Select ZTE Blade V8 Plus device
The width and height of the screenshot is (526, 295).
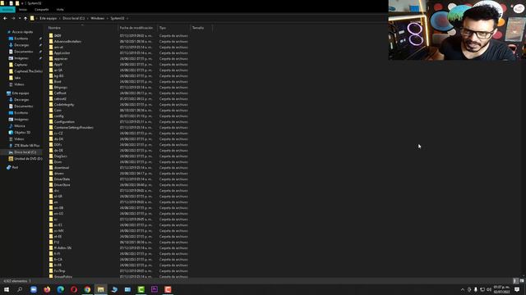pyautogui.click(x=26, y=146)
